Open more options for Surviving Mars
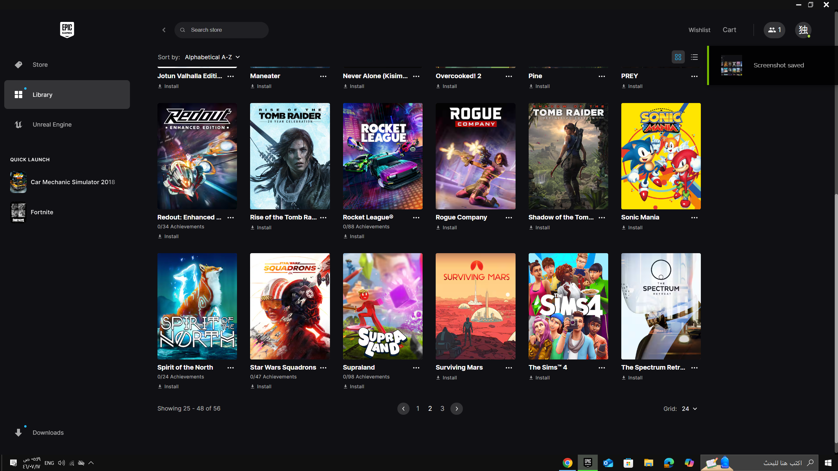The image size is (838, 471). click(x=509, y=368)
